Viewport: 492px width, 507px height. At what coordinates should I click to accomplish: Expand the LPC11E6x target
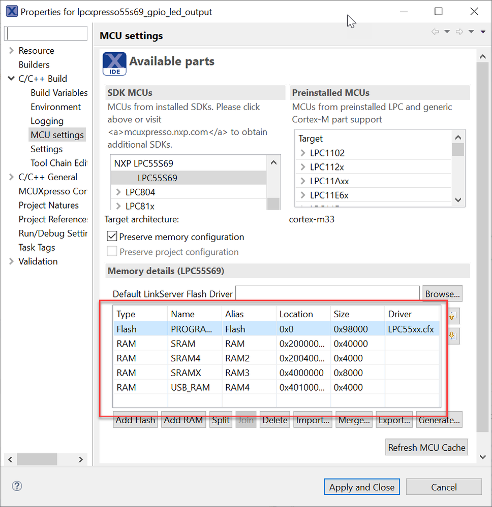pos(303,195)
